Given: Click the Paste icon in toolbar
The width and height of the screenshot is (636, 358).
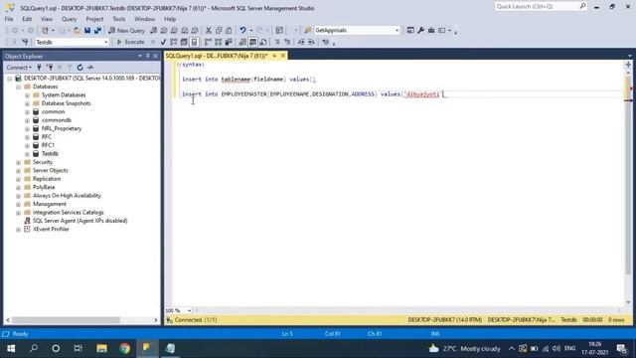Looking at the screenshot, I should 229,31.
